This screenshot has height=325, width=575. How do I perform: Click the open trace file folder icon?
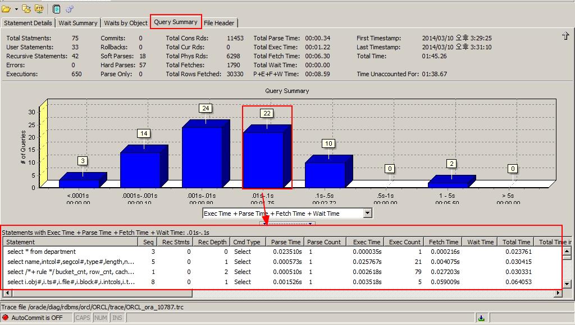pyautogui.click(x=6, y=9)
